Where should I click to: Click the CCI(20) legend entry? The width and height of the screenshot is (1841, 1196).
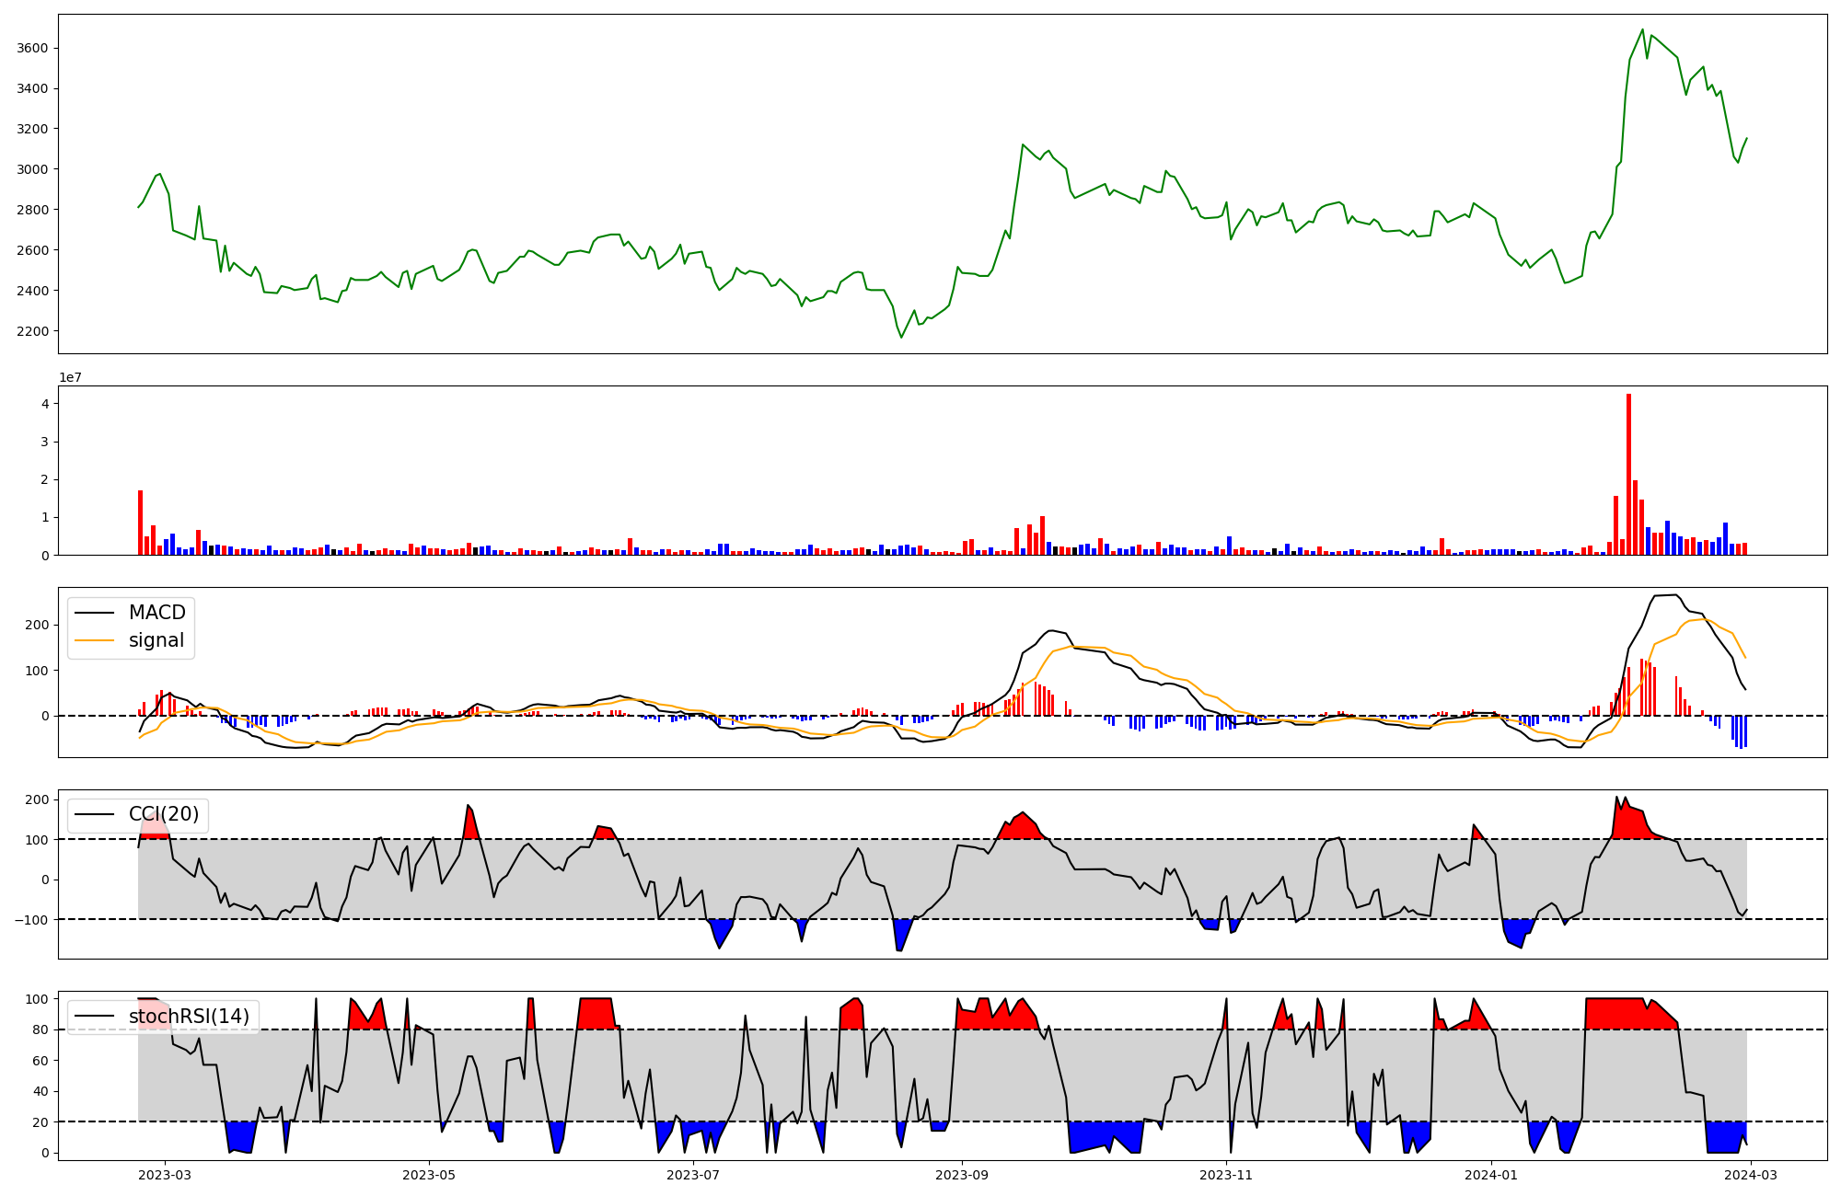click(x=164, y=814)
